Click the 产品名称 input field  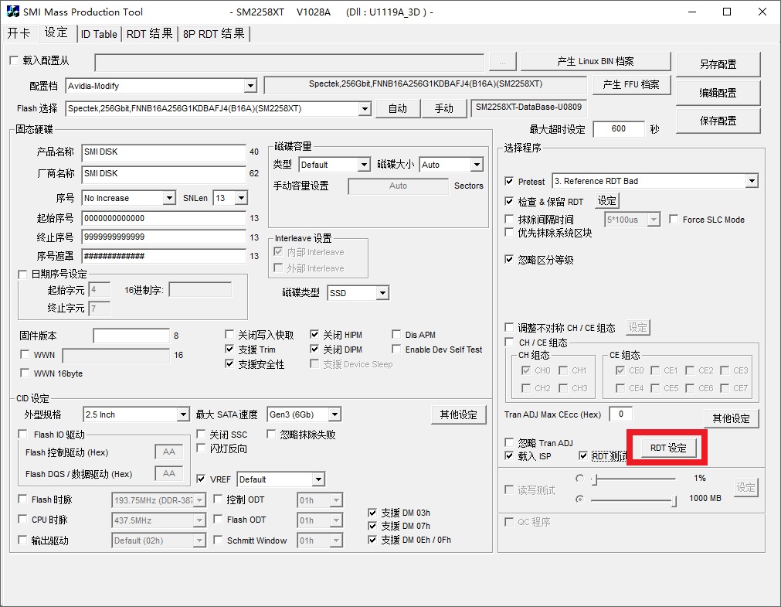pos(163,152)
